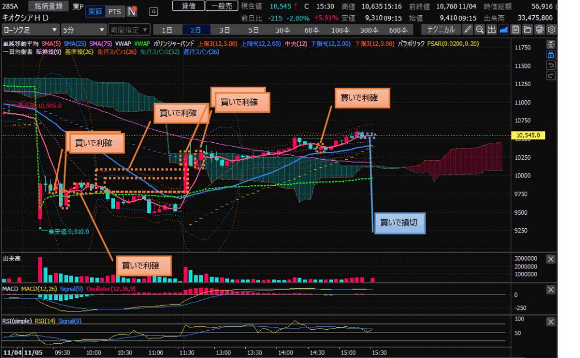
Task: Click the undo arrow beside price axis
Action: coord(551,65)
